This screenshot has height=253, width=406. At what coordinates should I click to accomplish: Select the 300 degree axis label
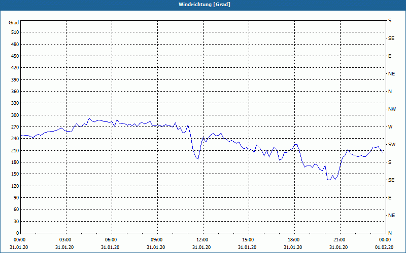[x=15, y=115]
